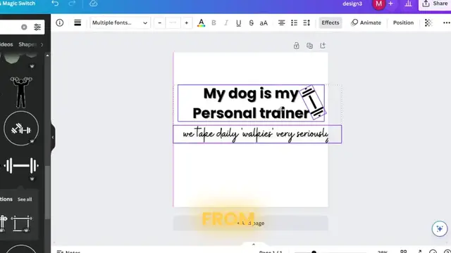Toggle the bulleted list
This screenshot has width=451, height=253.
[294, 22]
